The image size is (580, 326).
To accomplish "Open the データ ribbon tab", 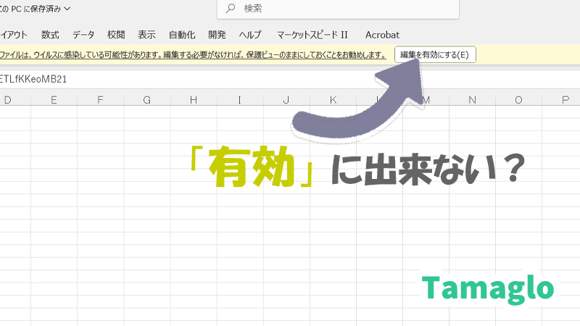I will click(x=83, y=35).
